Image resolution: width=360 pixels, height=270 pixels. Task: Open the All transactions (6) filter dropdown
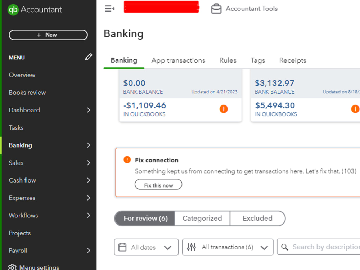(228, 247)
